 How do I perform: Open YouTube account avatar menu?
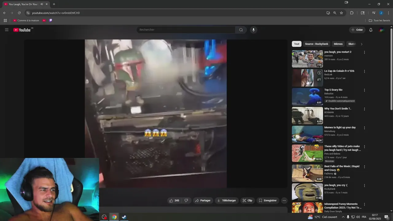pos(381,30)
